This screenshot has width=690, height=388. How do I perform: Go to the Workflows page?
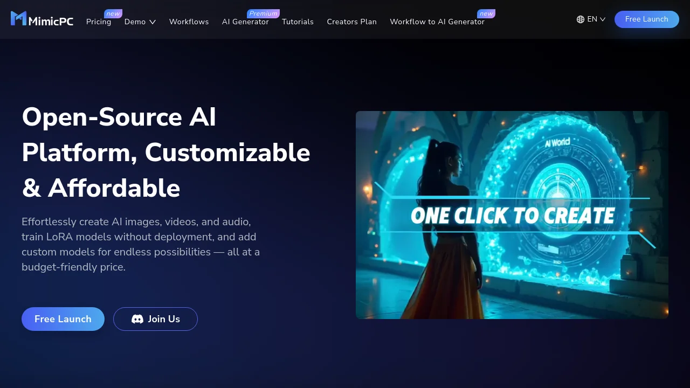point(189,22)
